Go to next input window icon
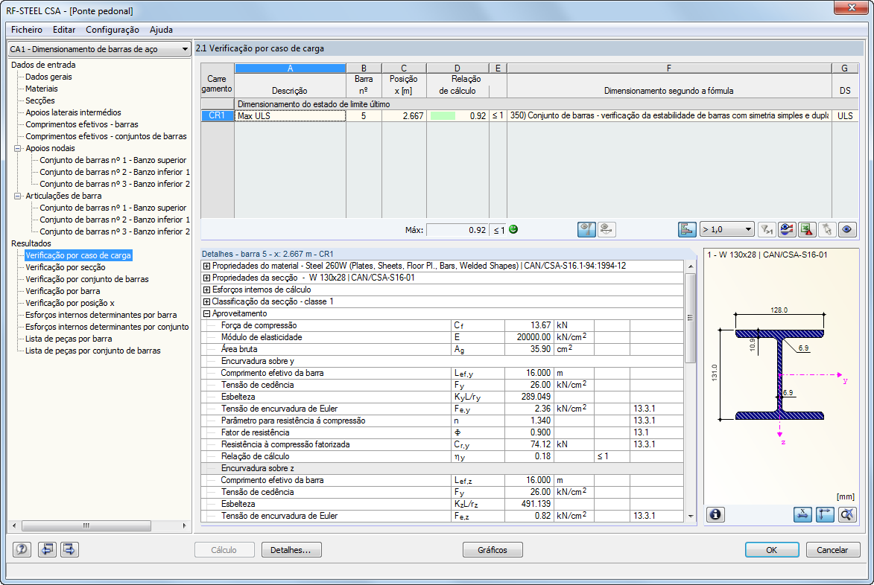The height and width of the screenshot is (585, 874). [70, 550]
